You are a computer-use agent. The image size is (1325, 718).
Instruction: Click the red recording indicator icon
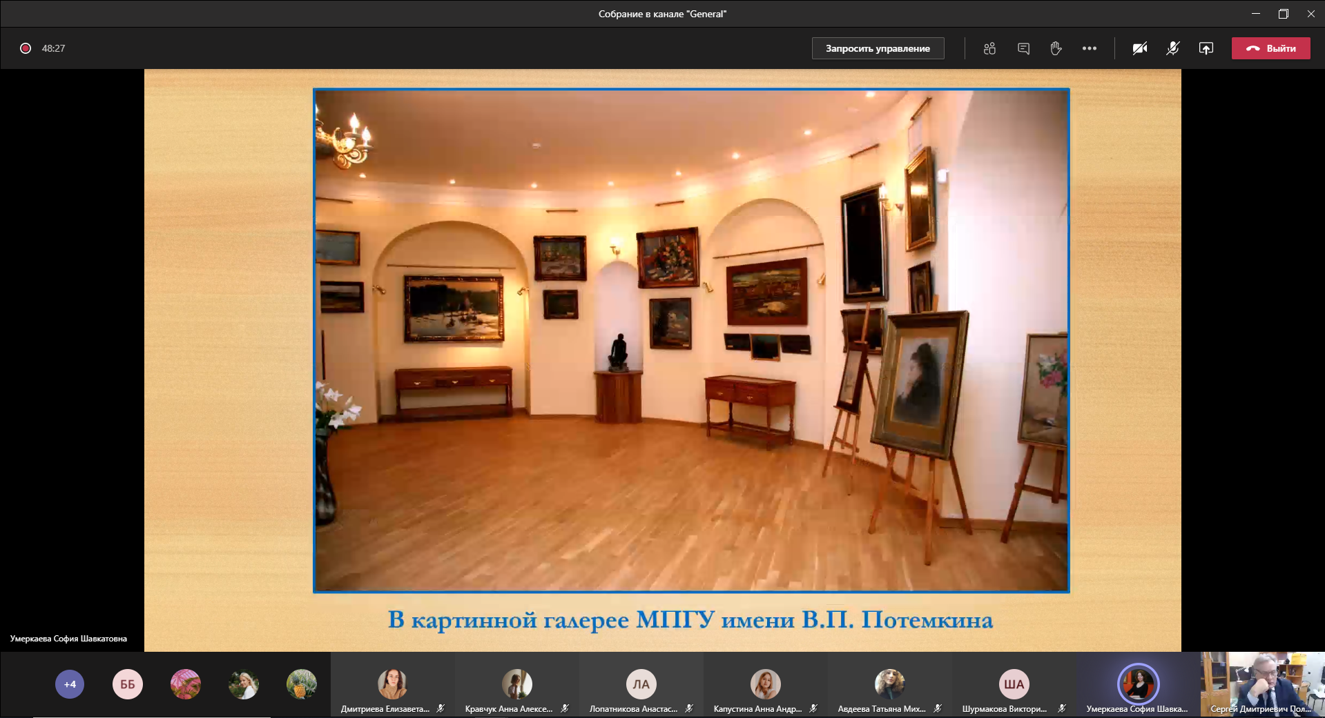[x=26, y=48]
